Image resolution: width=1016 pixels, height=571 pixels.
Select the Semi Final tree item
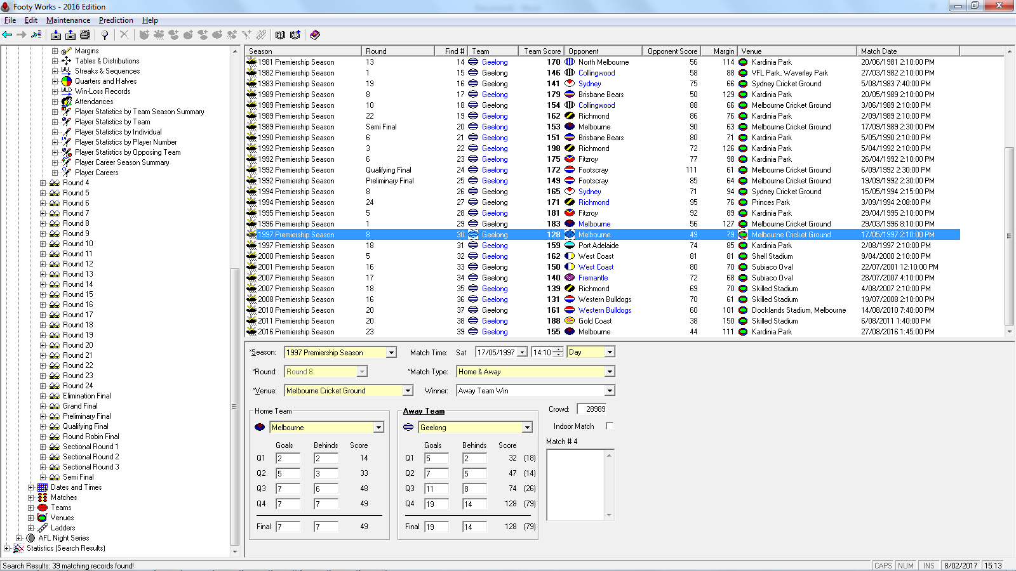coord(78,477)
